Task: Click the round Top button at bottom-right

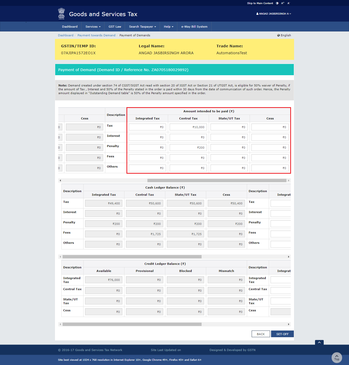Action: [336, 358]
